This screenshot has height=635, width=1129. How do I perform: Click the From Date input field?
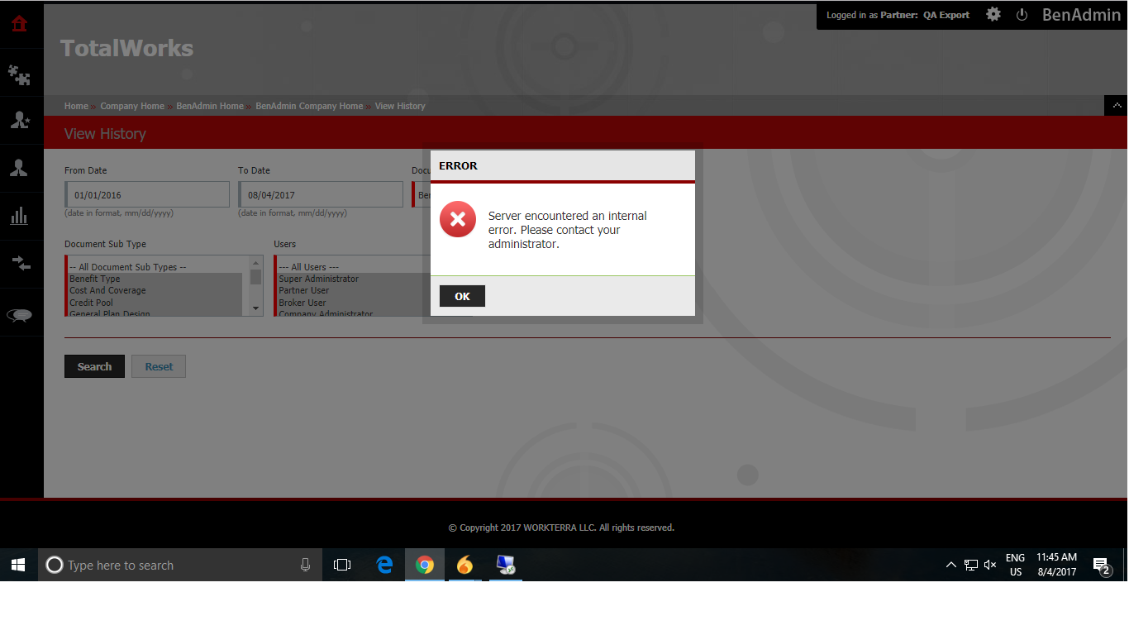pos(146,193)
